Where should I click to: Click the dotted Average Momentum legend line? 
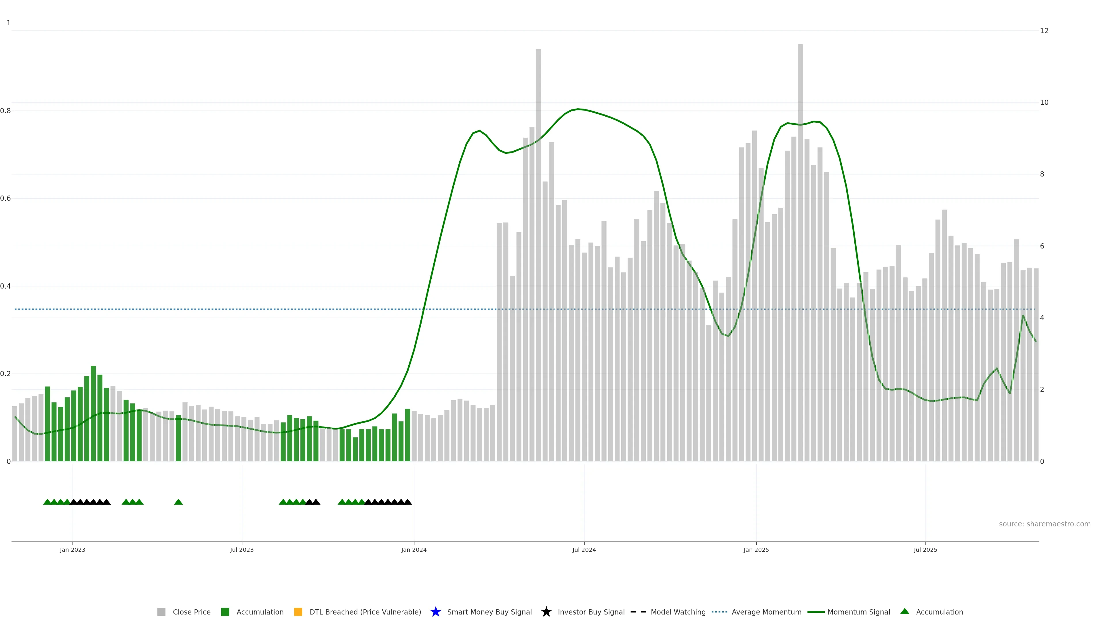tap(719, 612)
